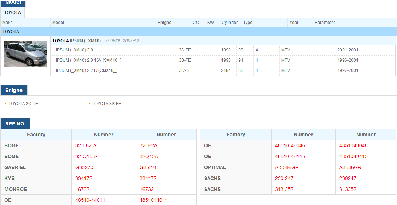Click reference number 32Q15A
This screenshot has height=205, width=397.
click(148, 156)
